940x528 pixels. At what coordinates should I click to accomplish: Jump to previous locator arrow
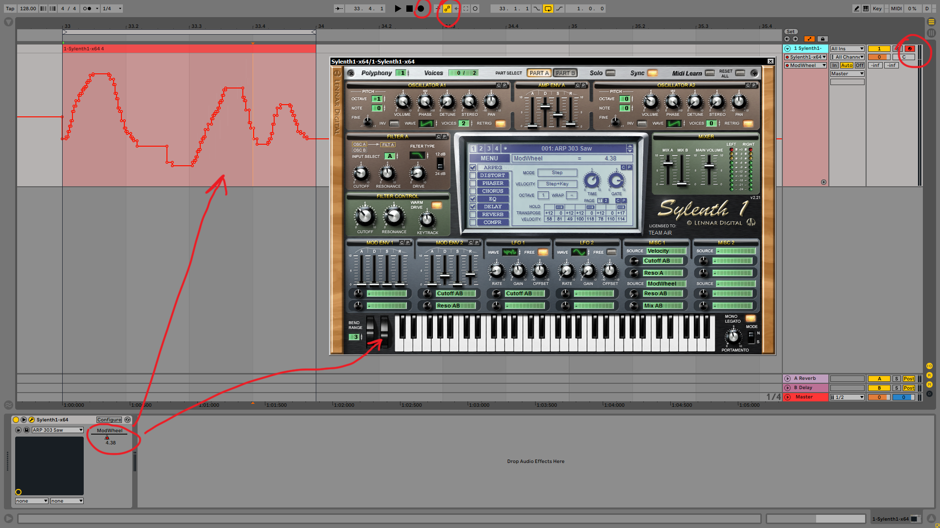tap(787, 39)
